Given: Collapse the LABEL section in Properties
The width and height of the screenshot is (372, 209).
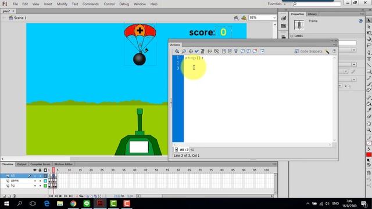Looking at the screenshot, I should [292, 36].
